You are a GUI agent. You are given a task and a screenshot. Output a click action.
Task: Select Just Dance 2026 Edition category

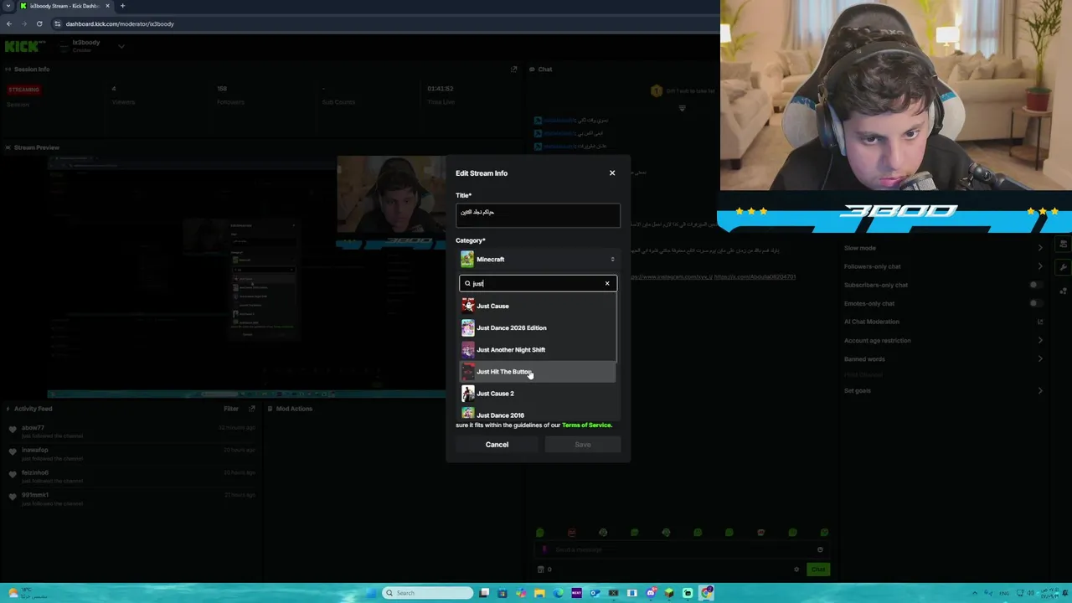538,327
